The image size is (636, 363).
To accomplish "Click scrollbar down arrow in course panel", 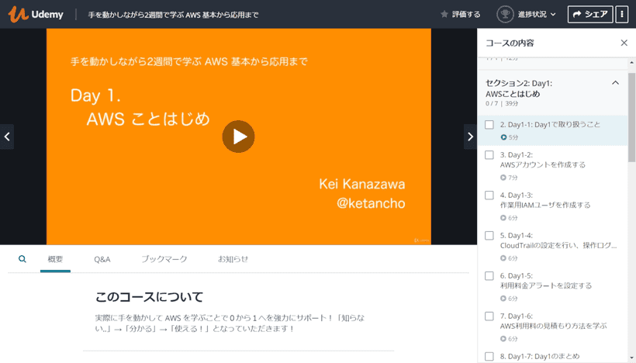I will click(x=631, y=358).
